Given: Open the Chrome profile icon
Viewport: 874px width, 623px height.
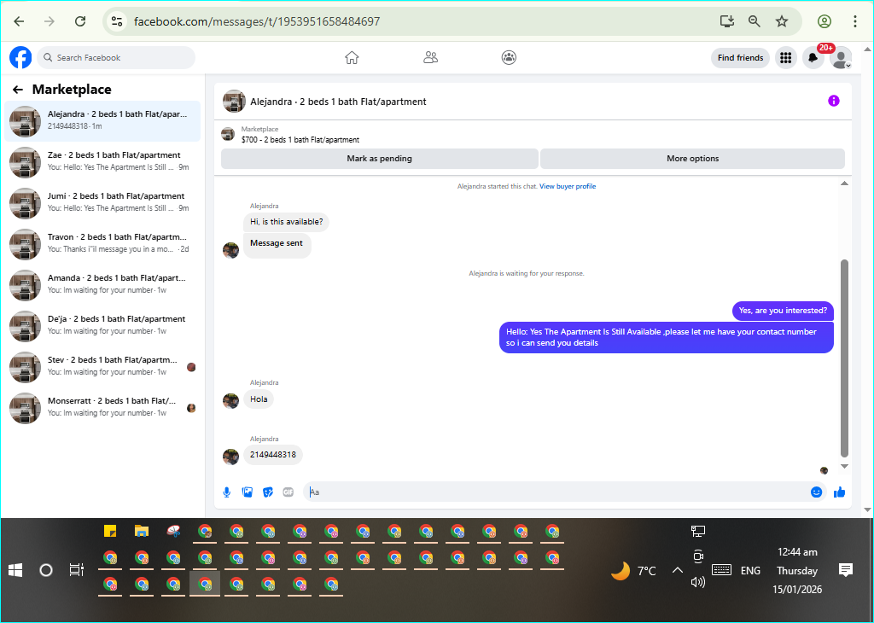Looking at the screenshot, I should [x=824, y=21].
